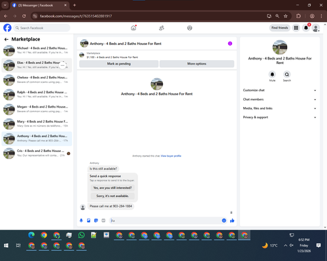Click the address bar URL
This screenshot has height=261, width=327.
coord(76,16)
